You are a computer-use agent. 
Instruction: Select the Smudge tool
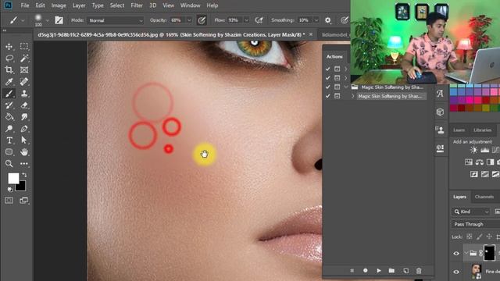click(24, 116)
